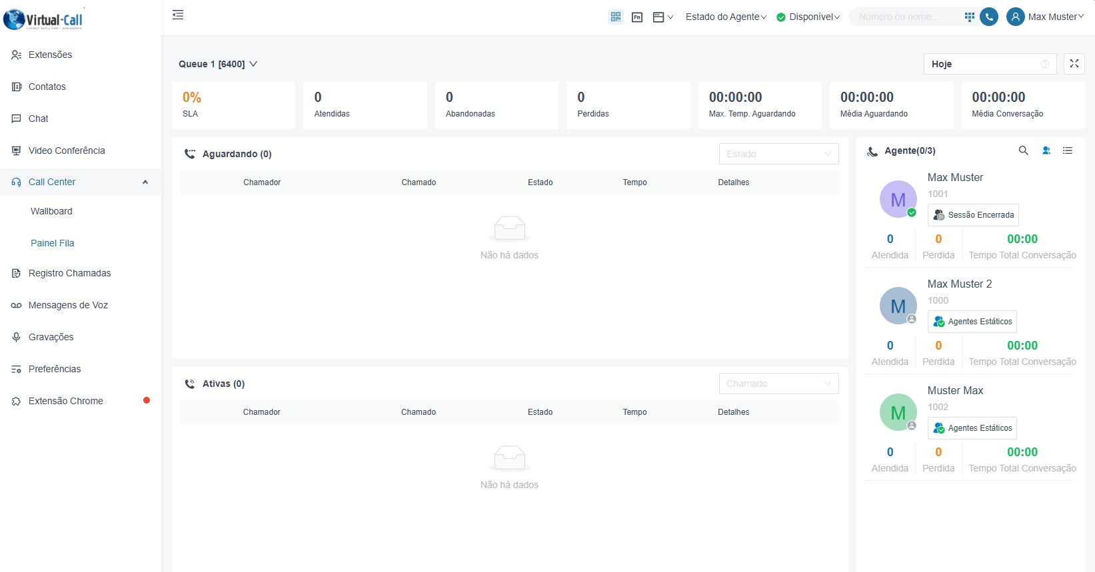Viewport: 1095px width, 572px height.
Task: Click the clock icon in Hoje field
Action: 1045,64
